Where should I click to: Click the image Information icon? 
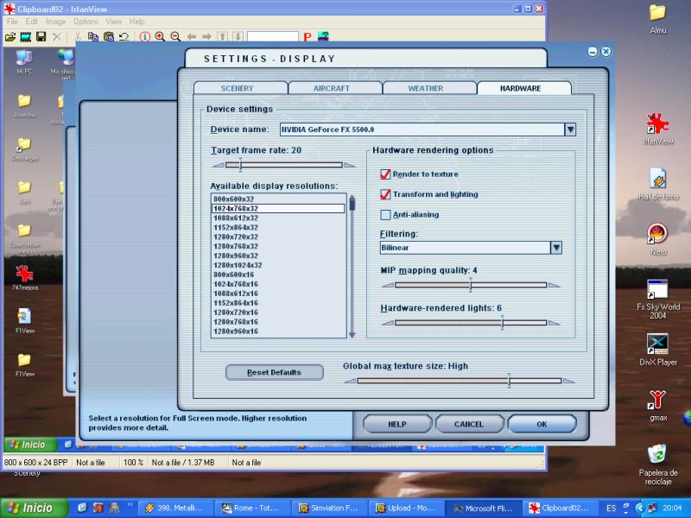(144, 36)
